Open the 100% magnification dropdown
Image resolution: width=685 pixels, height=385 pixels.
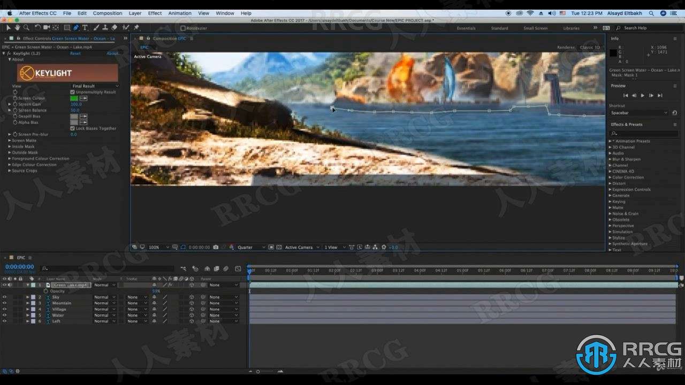tap(158, 247)
